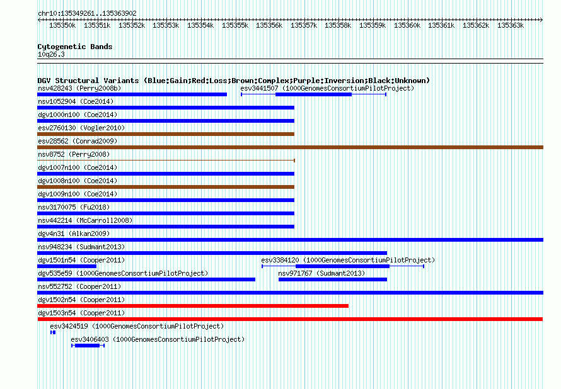This screenshot has height=389, width=561.
Task: Open dgv1007n100 (Coe2014) label
Action: pyautogui.click(x=78, y=167)
